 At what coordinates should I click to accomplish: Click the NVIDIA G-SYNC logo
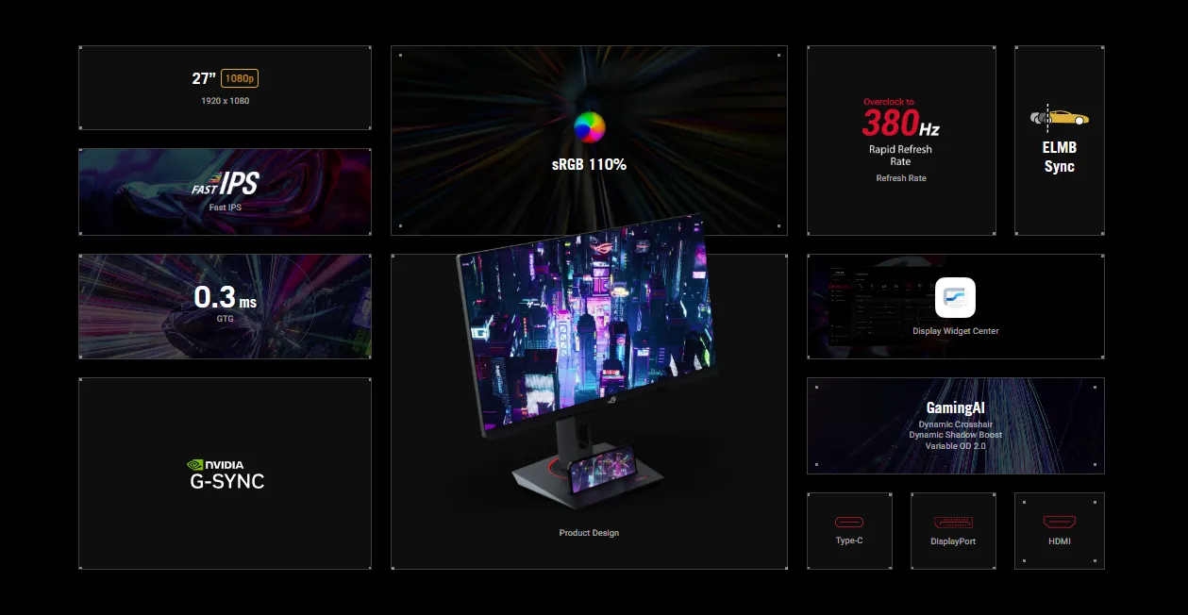[226, 474]
